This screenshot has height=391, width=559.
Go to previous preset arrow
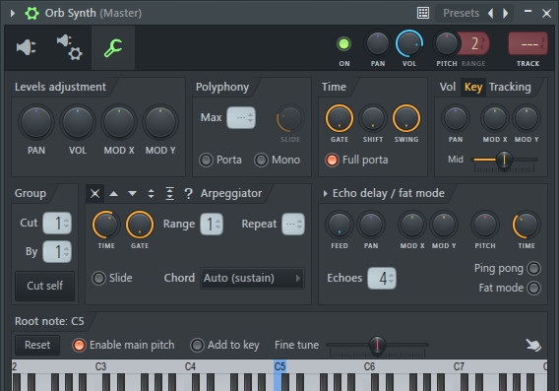(x=491, y=13)
